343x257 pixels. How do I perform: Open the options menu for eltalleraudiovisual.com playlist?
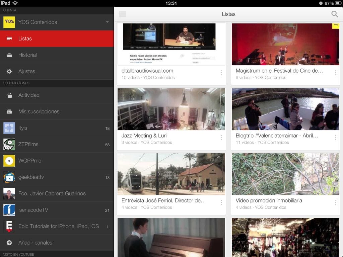[221, 73]
